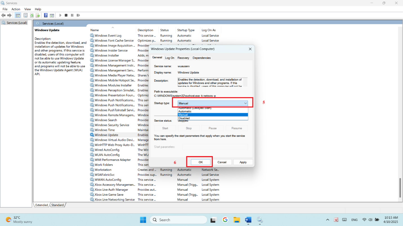Click the Export List toolbar icon
The height and width of the screenshot is (226, 403).
(37, 15)
